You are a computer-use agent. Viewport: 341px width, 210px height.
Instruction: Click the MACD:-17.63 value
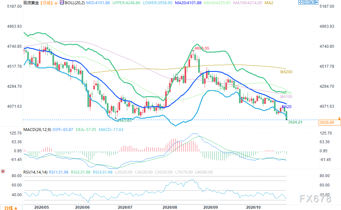[111, 130]
